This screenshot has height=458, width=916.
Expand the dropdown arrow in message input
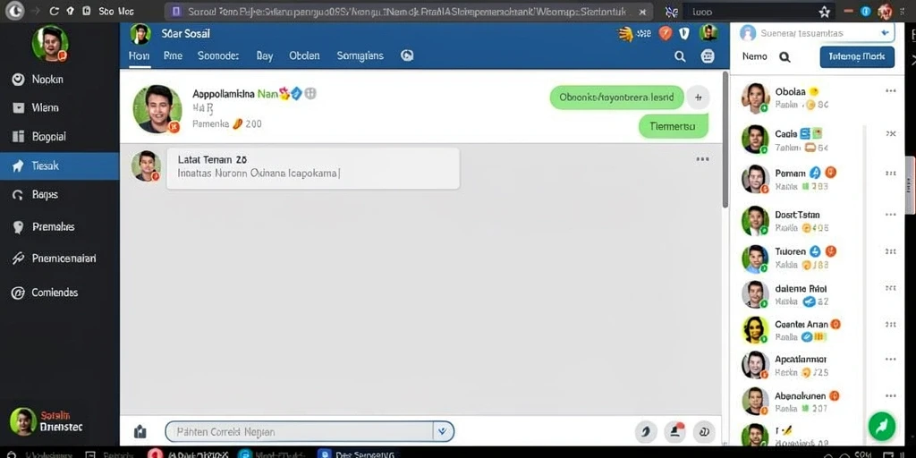443,432
